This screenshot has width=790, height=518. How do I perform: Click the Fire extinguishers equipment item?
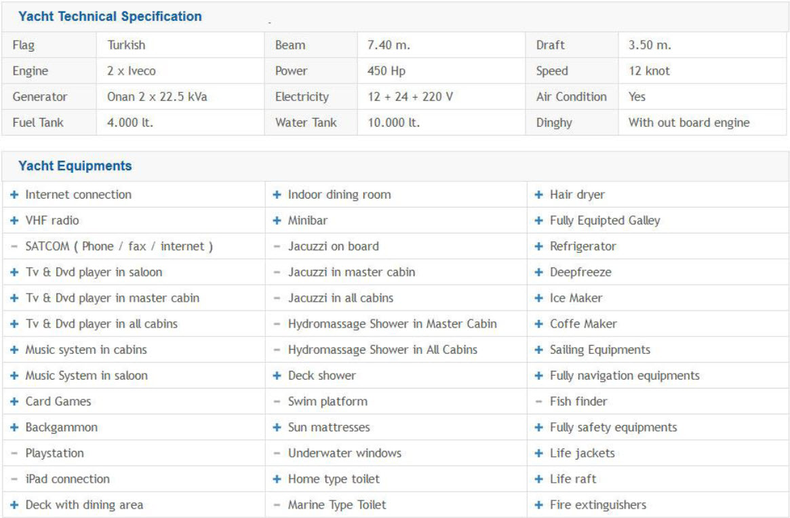[597, 504]
